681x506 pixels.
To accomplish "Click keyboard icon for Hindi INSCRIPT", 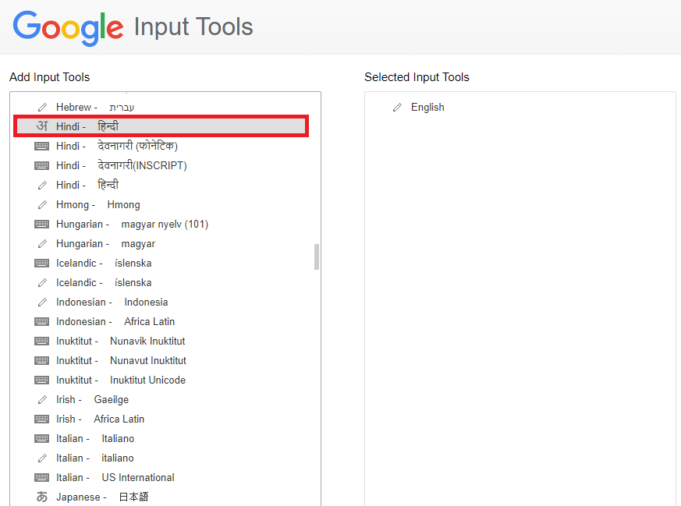I will (x=41, y=166).
